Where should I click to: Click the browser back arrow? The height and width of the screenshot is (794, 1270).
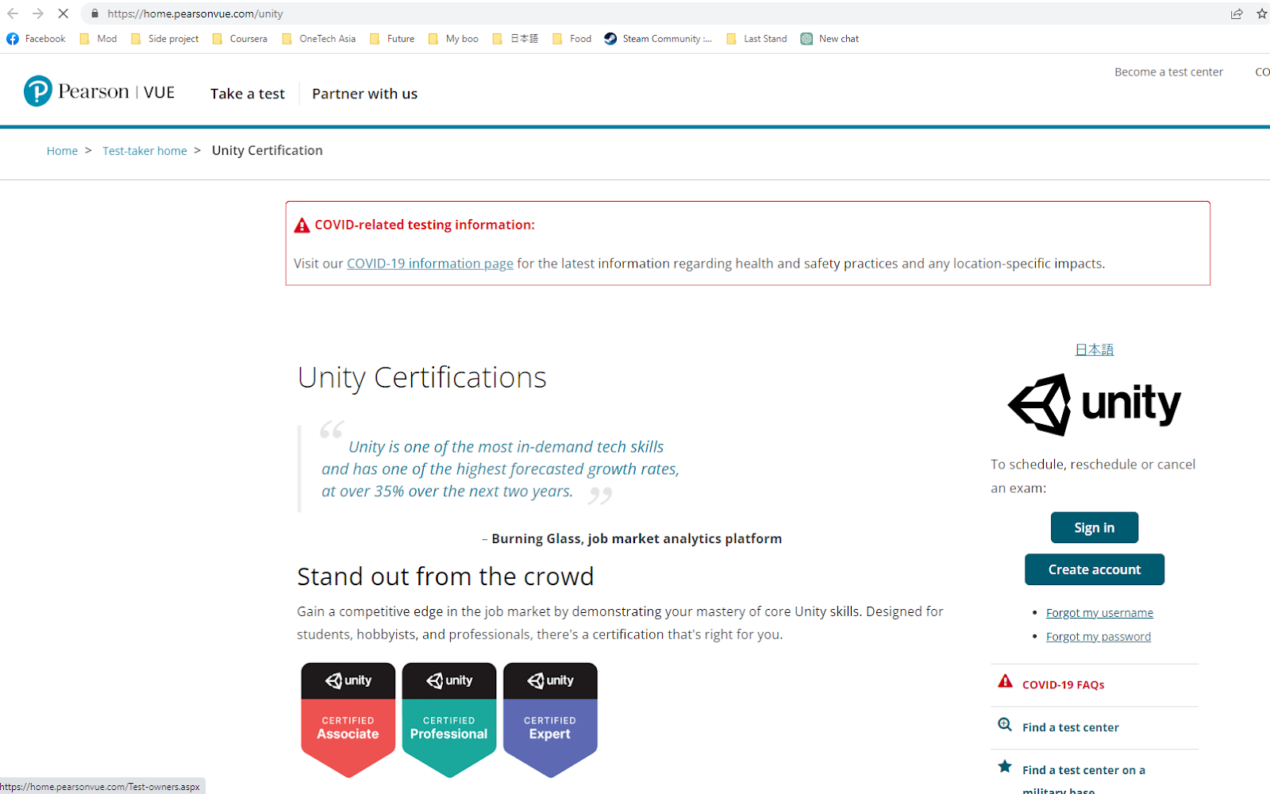tap(13, 13)
